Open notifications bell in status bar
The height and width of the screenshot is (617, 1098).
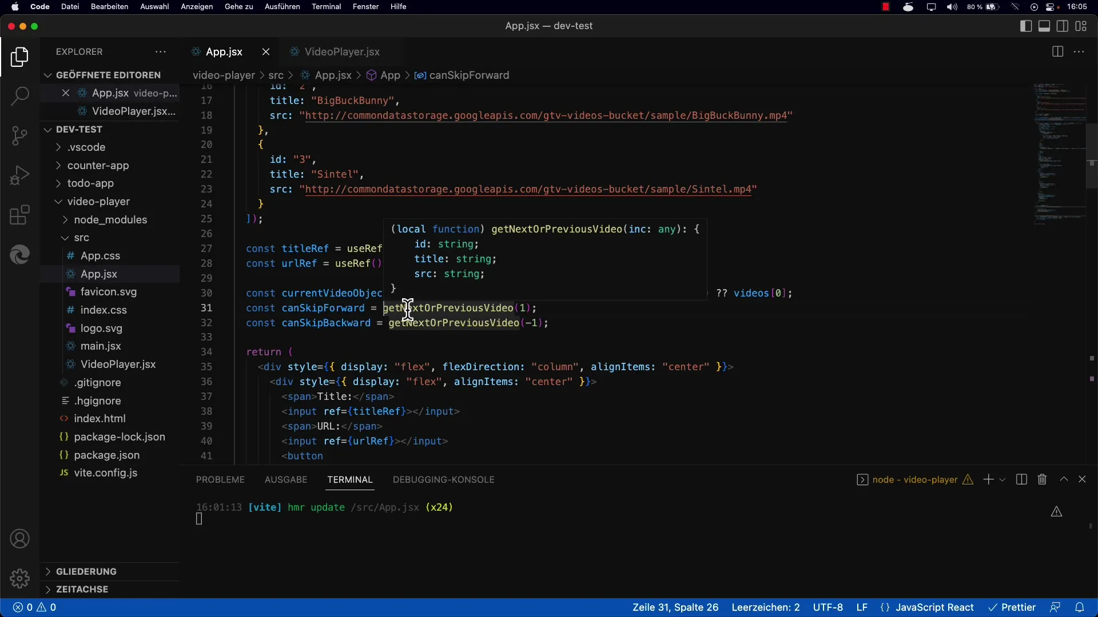[x=1080, y=607]
